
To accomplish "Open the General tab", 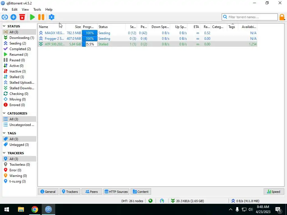I will click(48, 191).
